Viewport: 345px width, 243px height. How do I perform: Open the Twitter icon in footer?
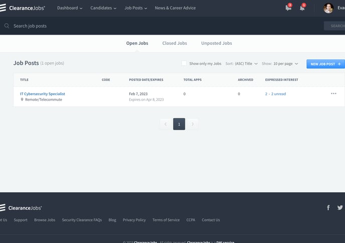[x=340, y=207]
